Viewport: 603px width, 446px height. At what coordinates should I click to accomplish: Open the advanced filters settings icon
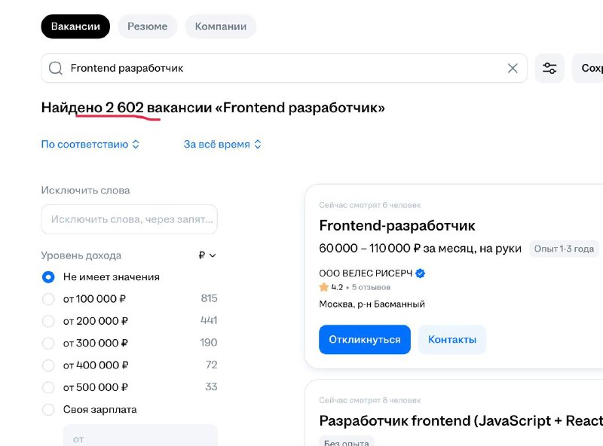[x=549, y=68]
